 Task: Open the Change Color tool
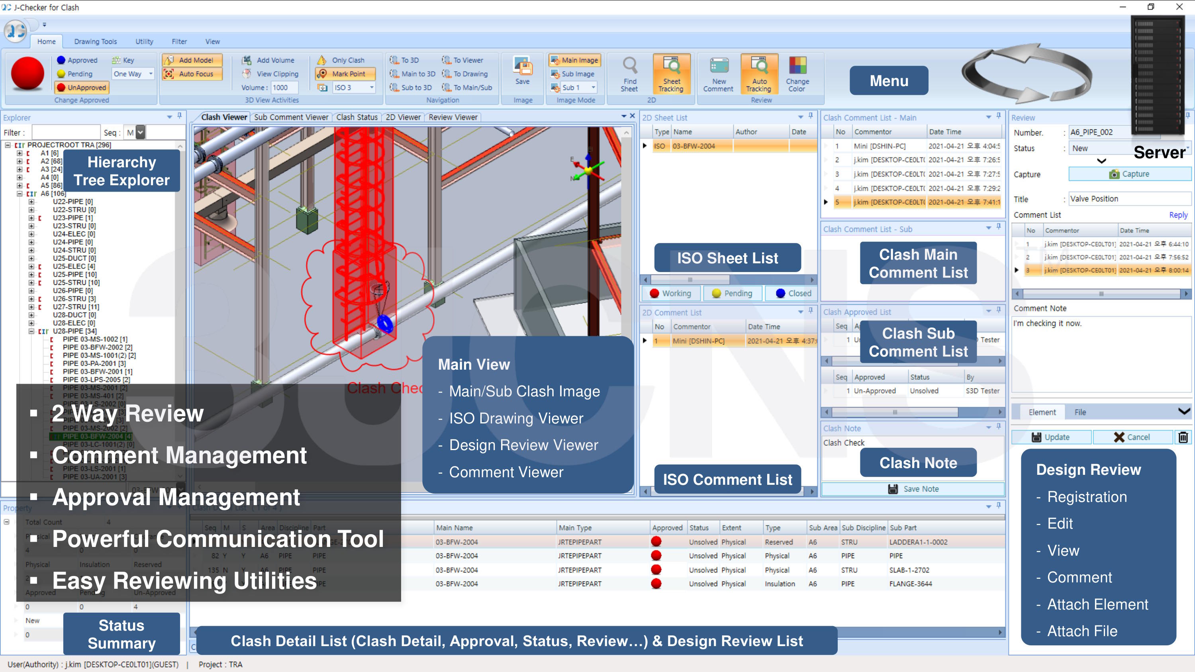coord(797,74)
